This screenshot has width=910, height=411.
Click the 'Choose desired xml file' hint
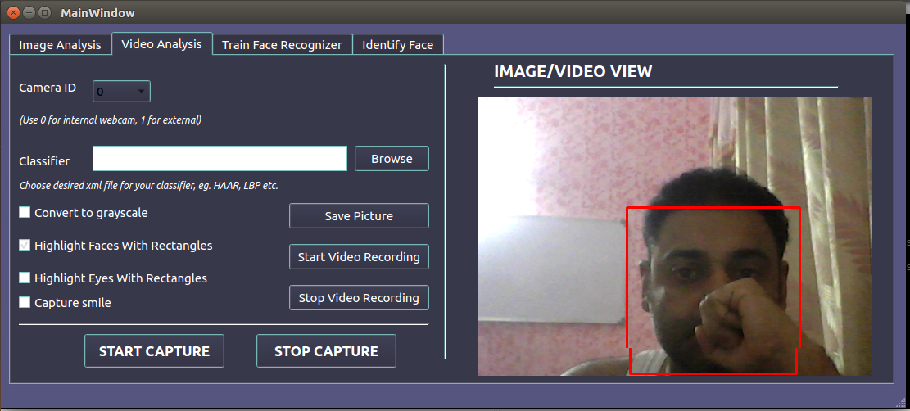coord(148,186)
